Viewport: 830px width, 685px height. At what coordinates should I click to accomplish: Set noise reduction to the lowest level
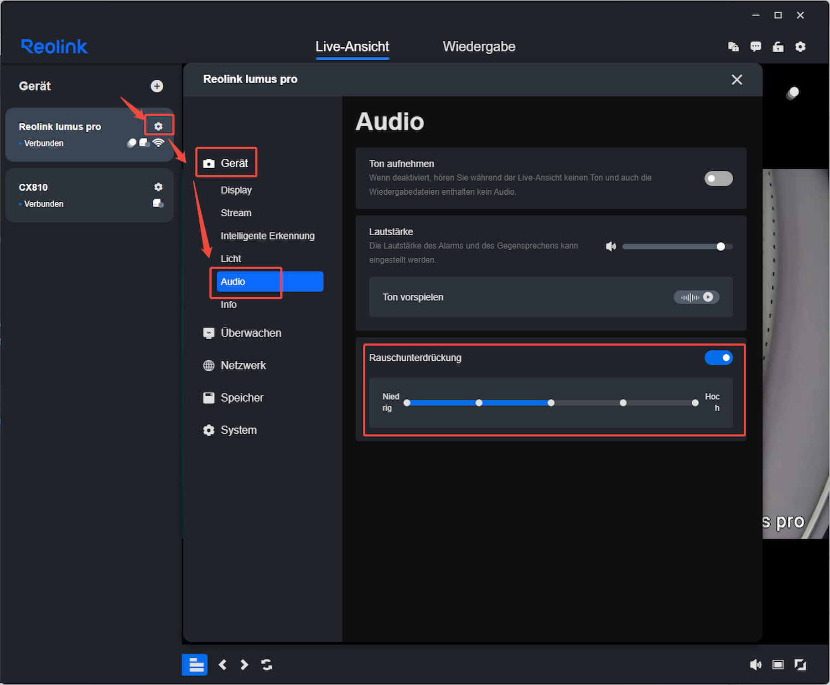click(x=407, y=403)
